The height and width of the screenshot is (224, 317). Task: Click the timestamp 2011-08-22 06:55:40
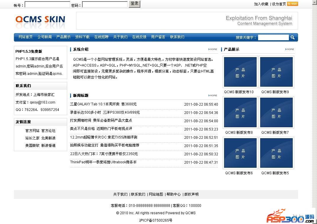pyautogui.click(x=201, y=104)
